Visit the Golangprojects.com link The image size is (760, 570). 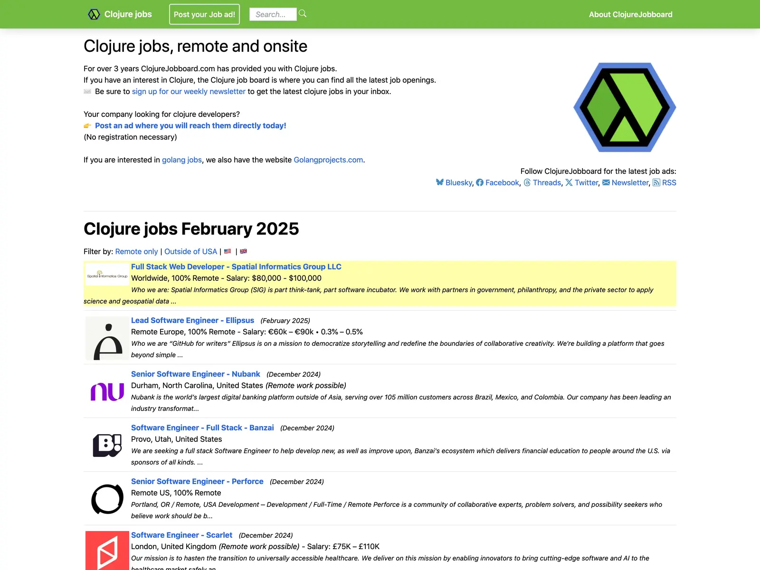tap(328, 160)
